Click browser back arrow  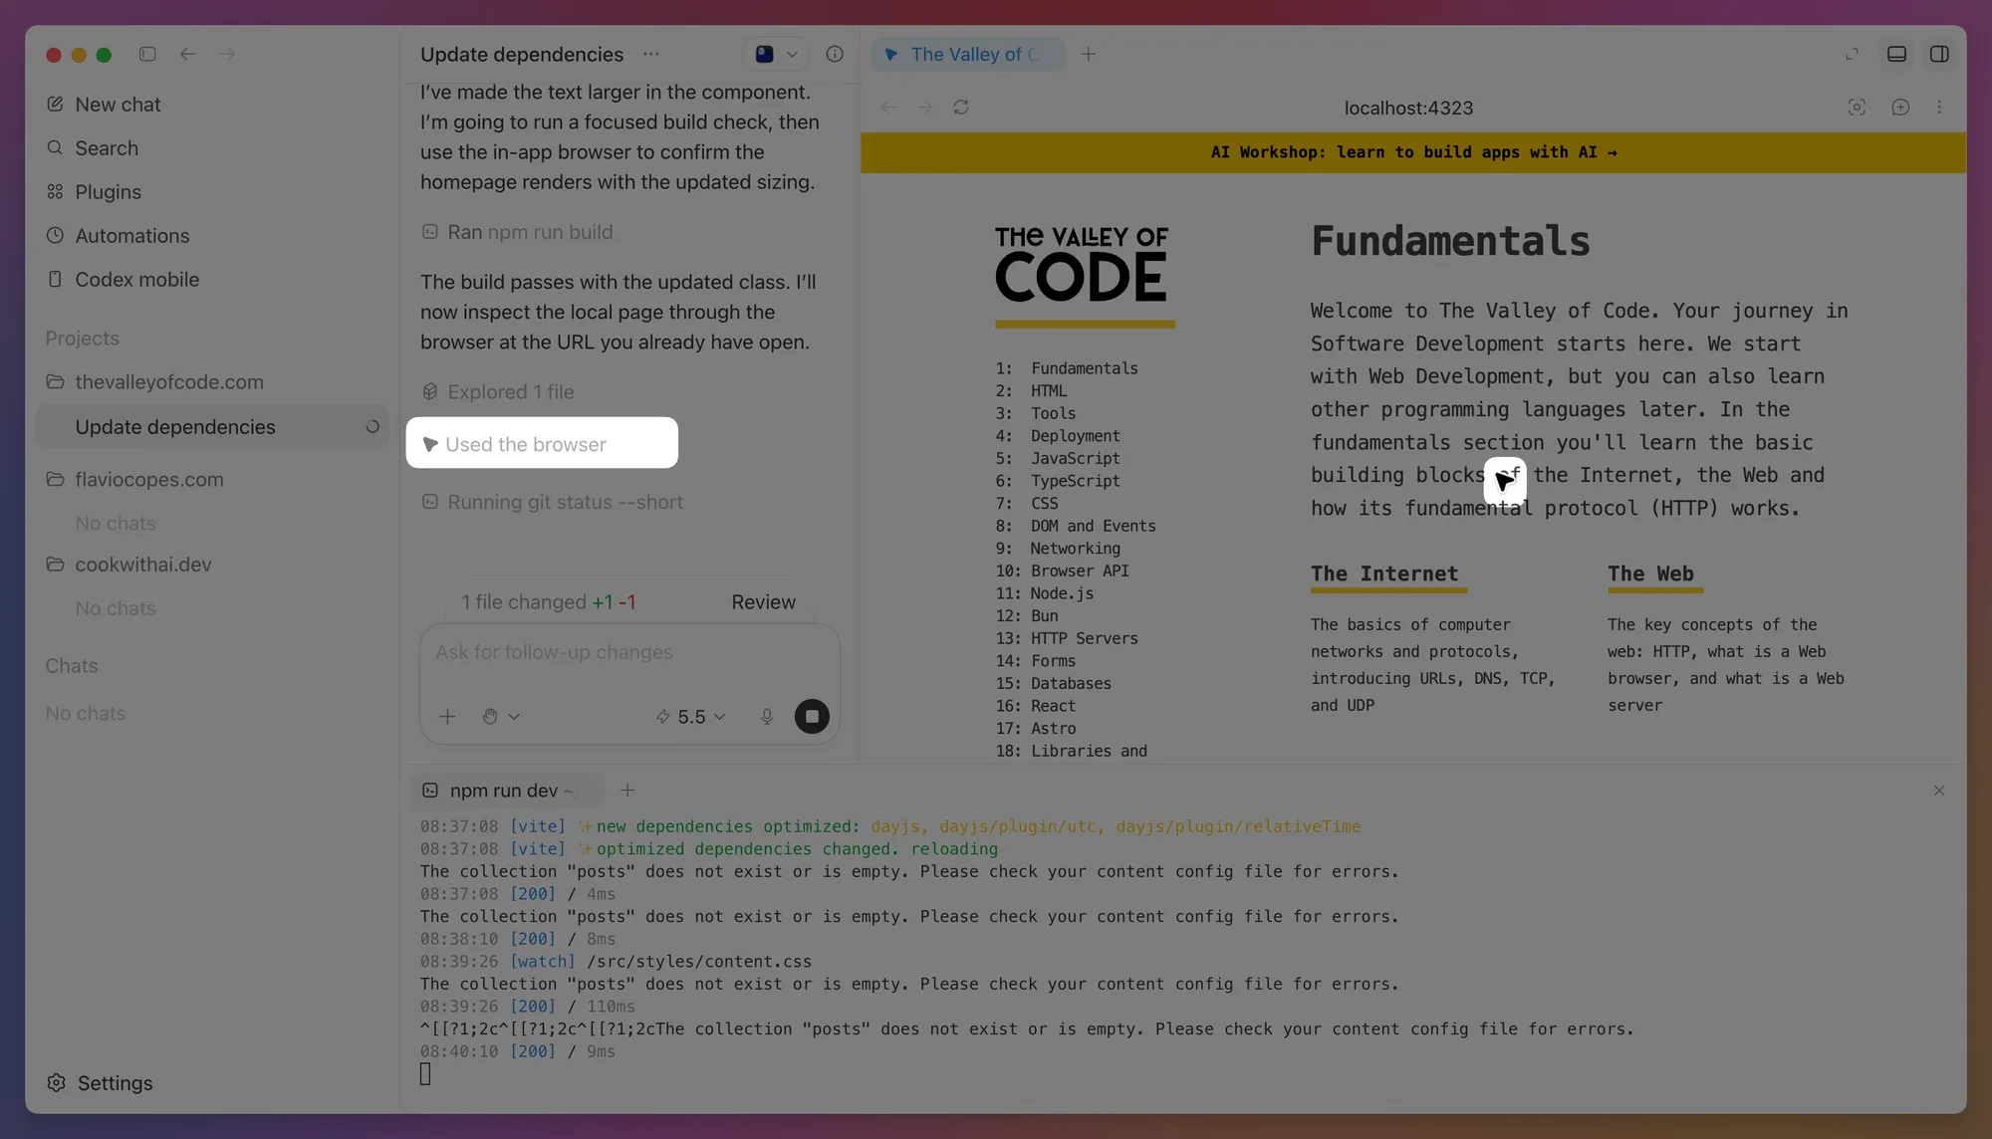click(x=888, y=108)
